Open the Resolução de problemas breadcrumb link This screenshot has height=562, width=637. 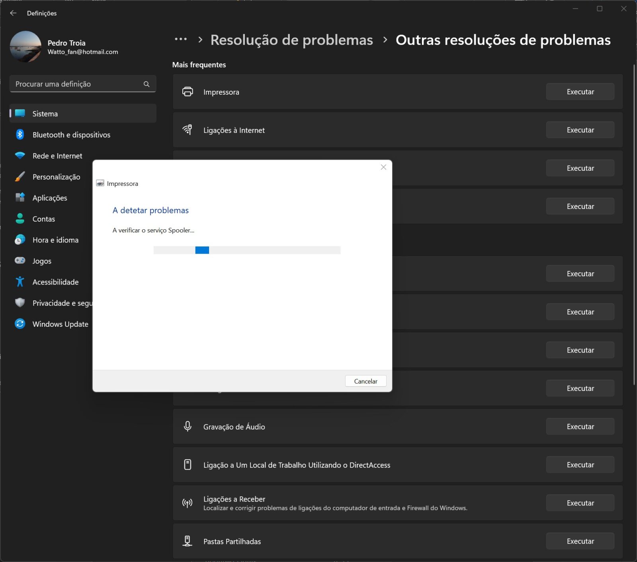pyautogui.click(x=291, y=40)
